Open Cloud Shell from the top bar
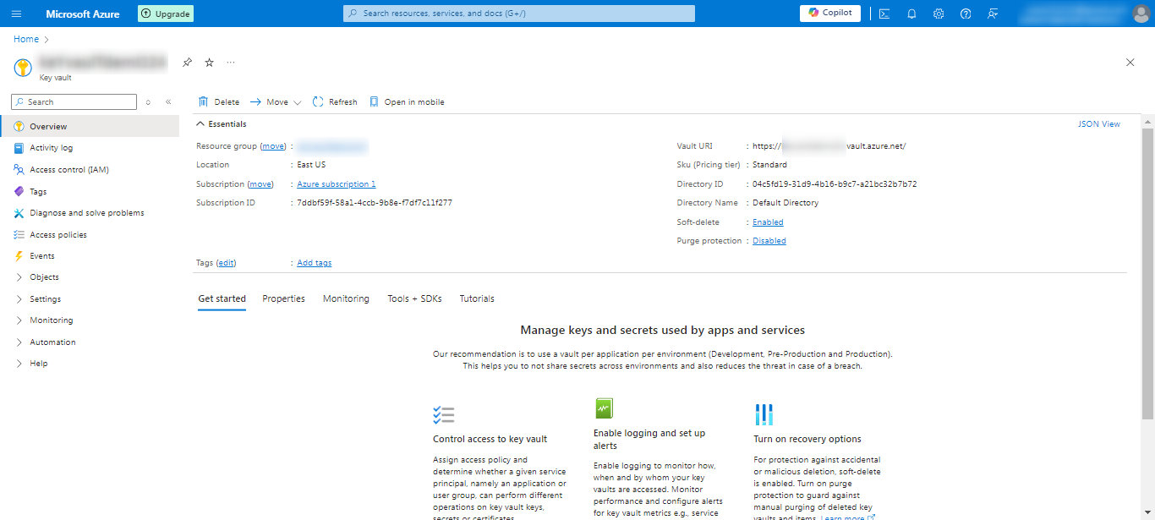The image size is (1155, 520). (884, 14)
